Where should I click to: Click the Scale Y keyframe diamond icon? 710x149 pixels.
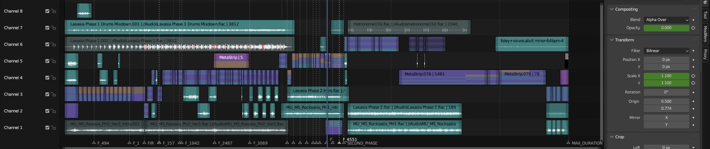[x=693, y=83]
